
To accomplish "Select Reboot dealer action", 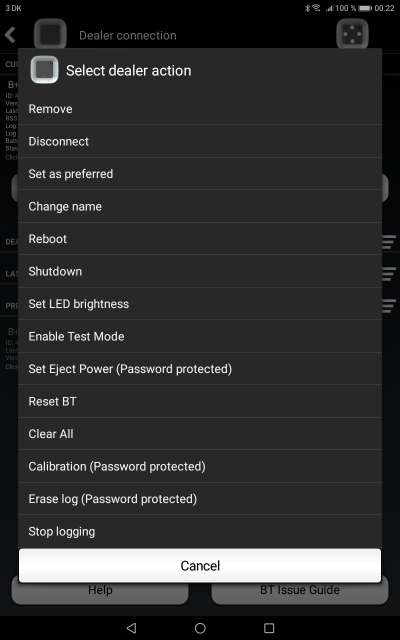I will point(200,239).
